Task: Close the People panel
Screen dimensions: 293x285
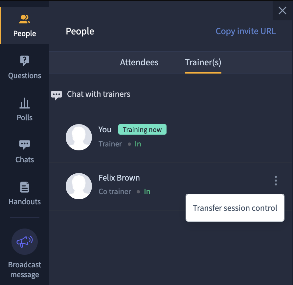Action: coord(282,11)
